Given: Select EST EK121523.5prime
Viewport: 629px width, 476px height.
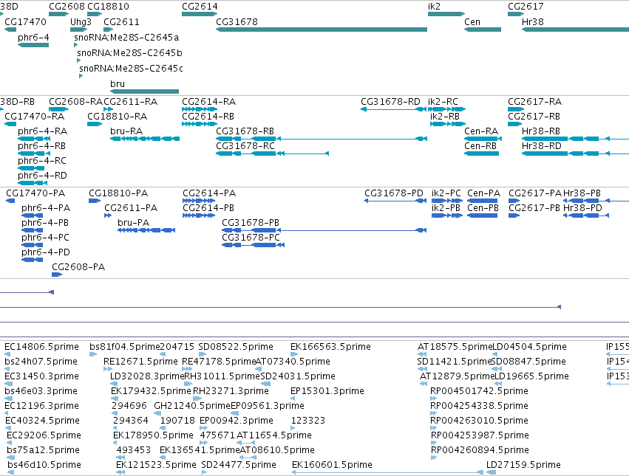Looking at the screenshot, I should pos(156,465).
